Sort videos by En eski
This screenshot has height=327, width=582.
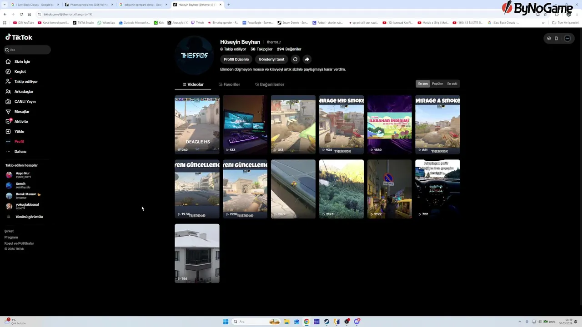tap(452, 84)
